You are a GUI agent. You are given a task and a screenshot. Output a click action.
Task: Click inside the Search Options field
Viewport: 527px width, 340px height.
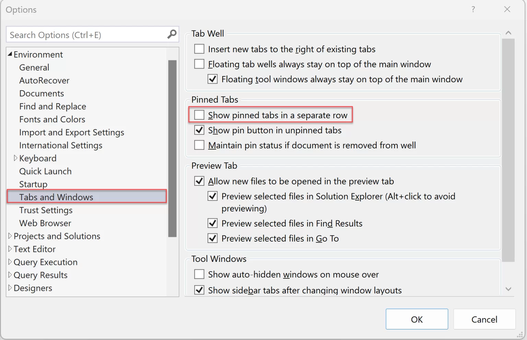86,34
